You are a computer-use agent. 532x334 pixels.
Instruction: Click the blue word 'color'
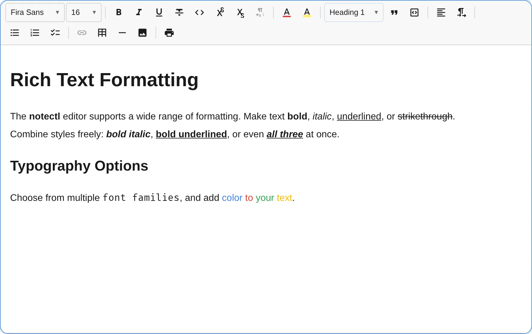232,198
